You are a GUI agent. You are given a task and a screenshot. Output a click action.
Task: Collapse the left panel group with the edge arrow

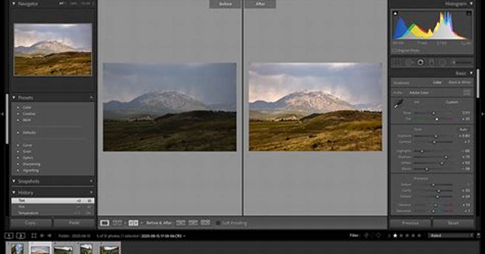pyautogui.click(x=2, y=114)
